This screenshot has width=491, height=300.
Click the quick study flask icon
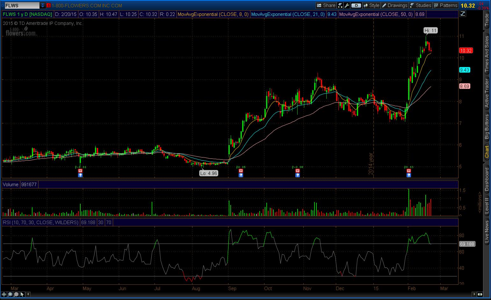pyautogui.click(x=340, y=5)
